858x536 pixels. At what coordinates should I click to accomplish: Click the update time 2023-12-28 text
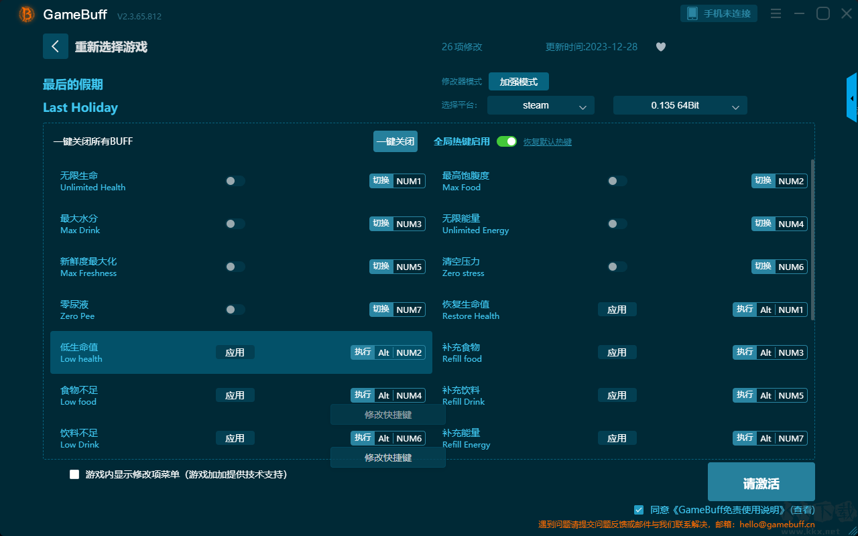click(592, 47)
